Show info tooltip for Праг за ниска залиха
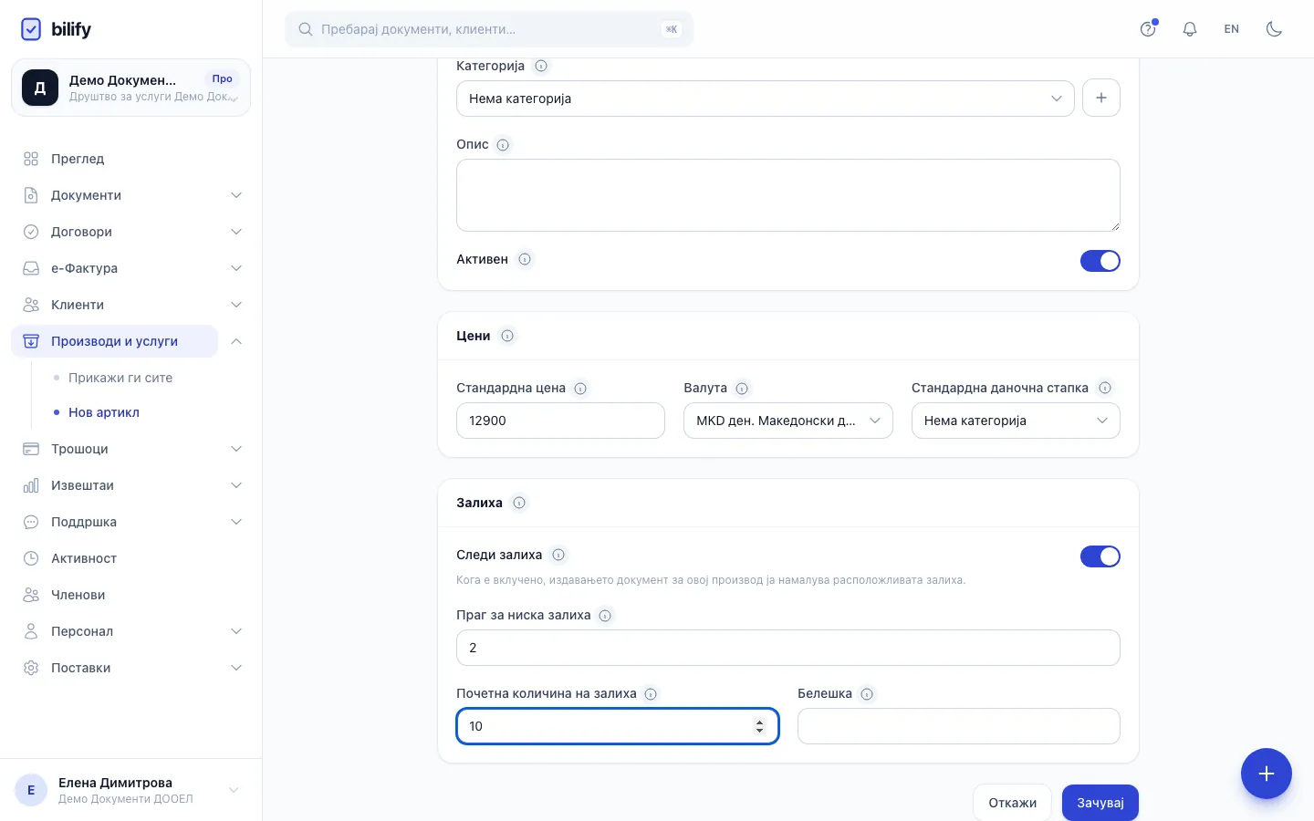Viewport: 1314px width, 821px height. point(605,615)
